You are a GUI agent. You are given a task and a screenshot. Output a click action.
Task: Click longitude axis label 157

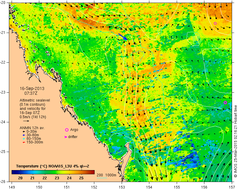232,187
